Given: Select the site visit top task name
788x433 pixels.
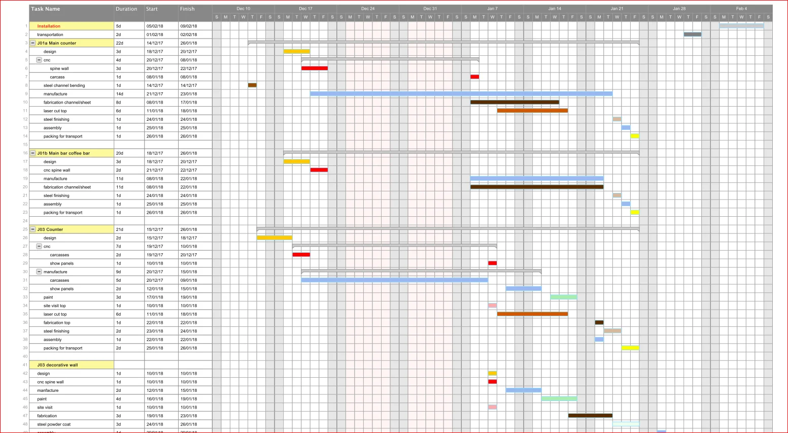Looking at the screenshot, I should pos(55,306).
